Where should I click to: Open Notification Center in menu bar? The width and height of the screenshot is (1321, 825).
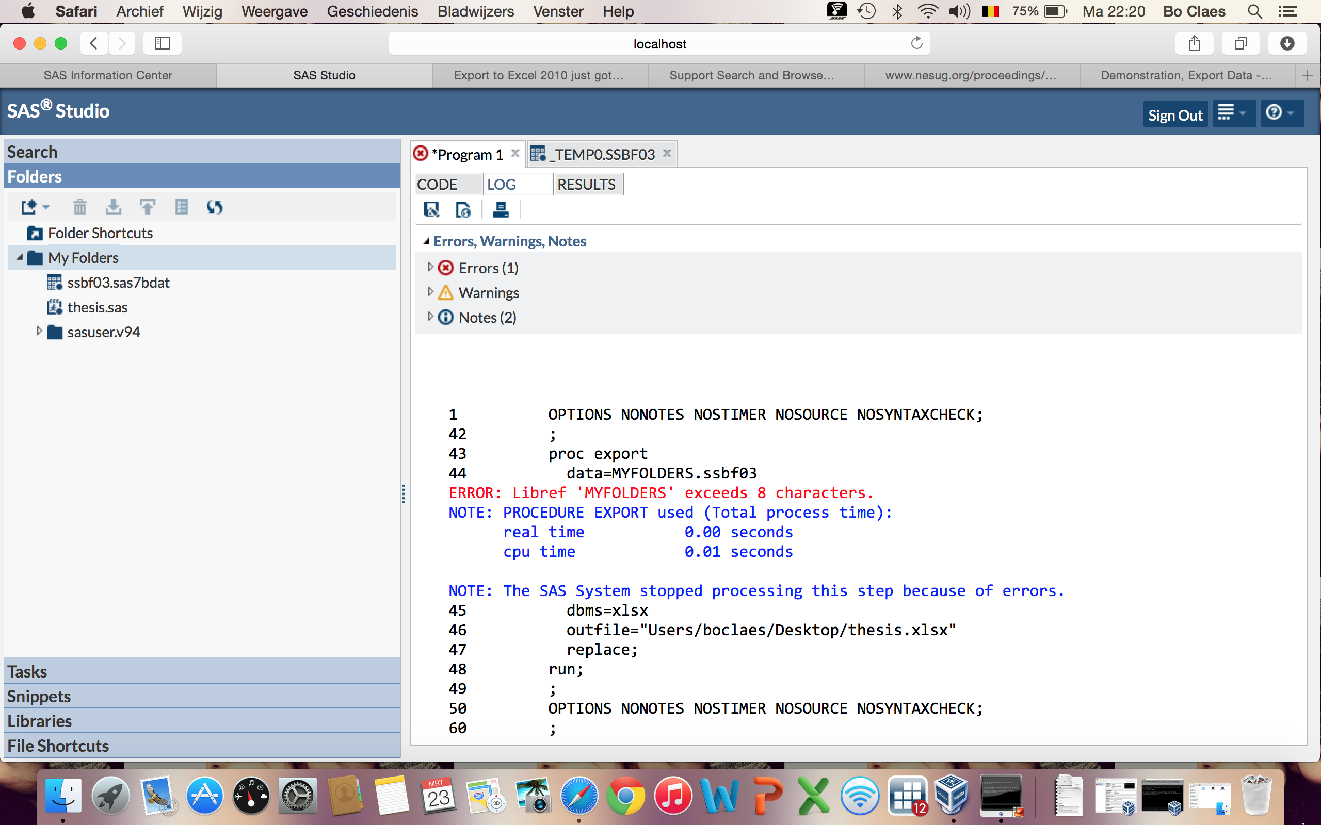click(1288, 11)
